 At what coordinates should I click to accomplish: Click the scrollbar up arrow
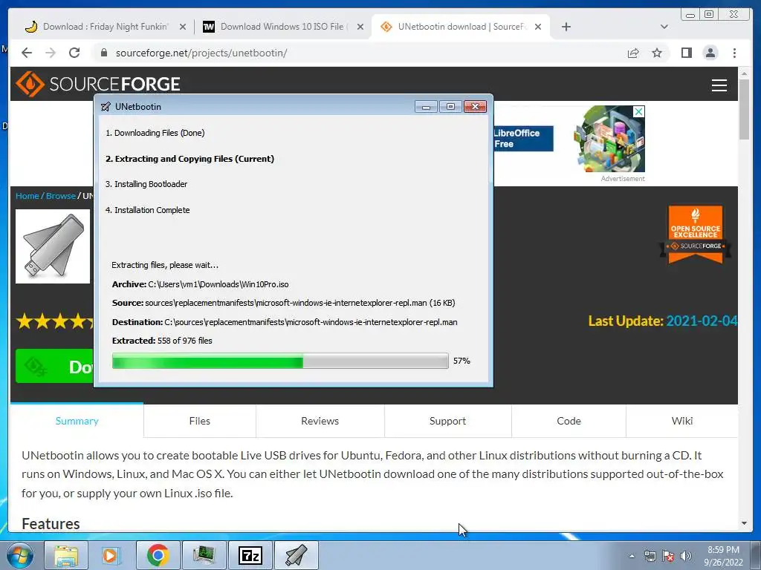744,73
